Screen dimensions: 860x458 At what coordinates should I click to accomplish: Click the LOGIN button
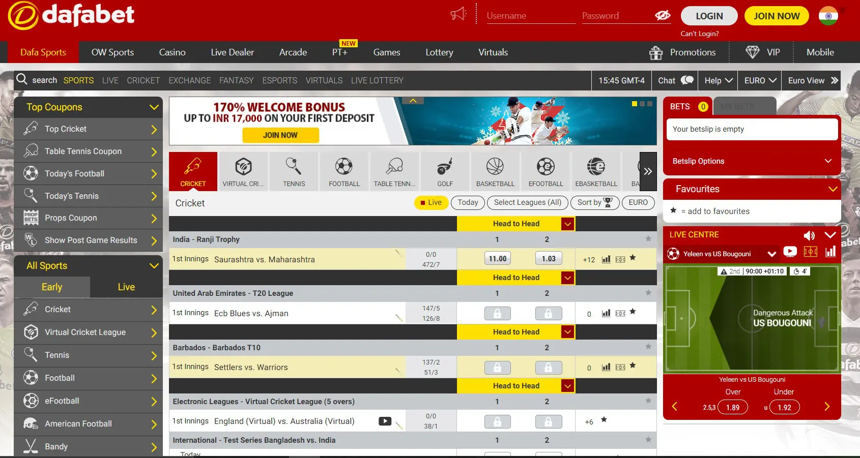(x=709, y=16)
